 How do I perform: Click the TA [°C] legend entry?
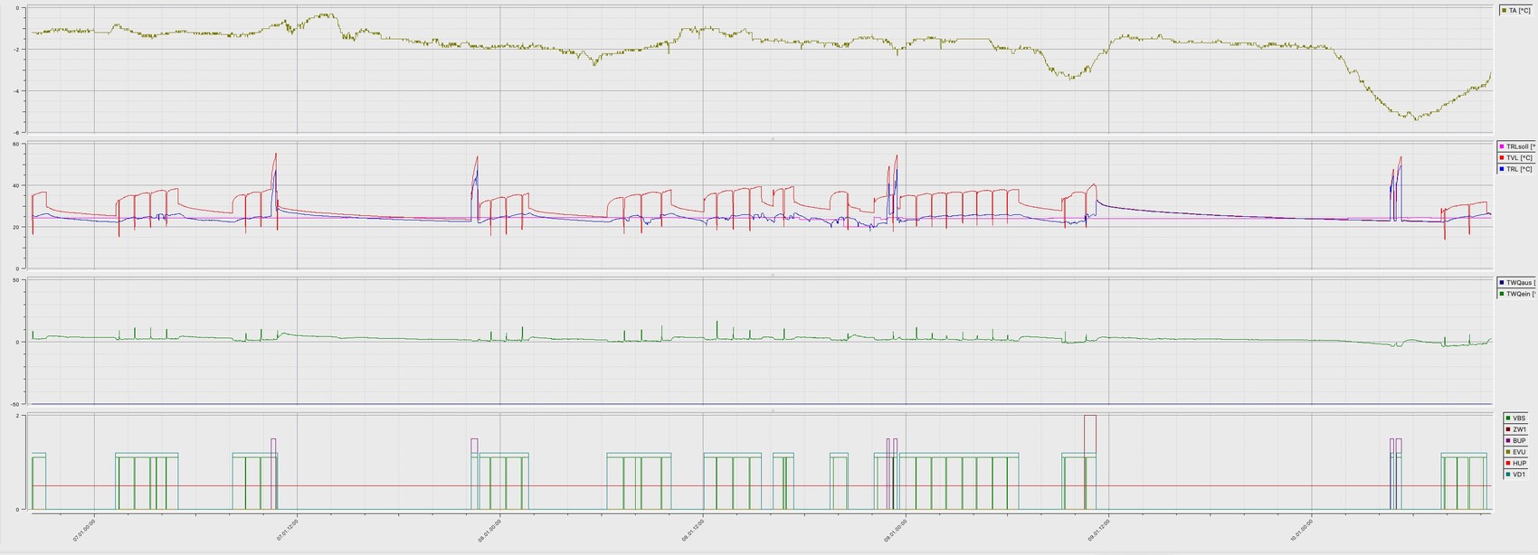(1517, 11)
